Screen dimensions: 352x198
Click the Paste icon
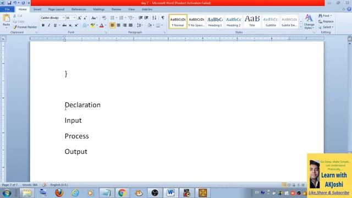(6, 18)
